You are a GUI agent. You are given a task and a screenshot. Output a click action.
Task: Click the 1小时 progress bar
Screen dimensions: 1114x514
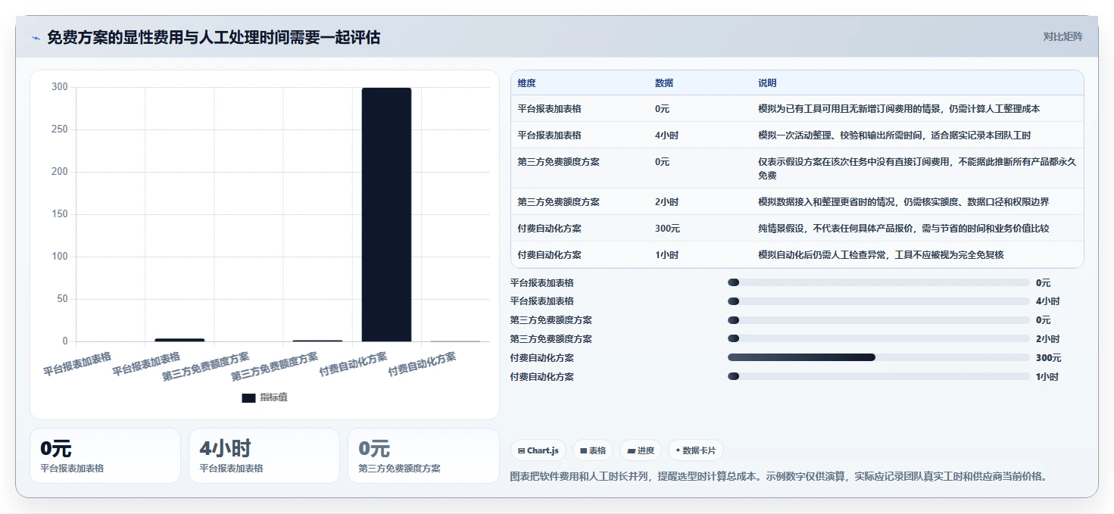click(878, 376)
